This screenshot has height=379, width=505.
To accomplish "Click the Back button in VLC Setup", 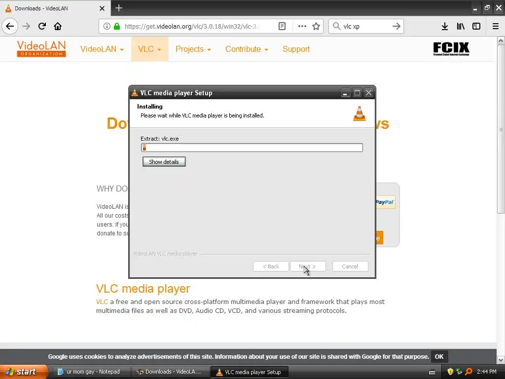I will point(271,266).
